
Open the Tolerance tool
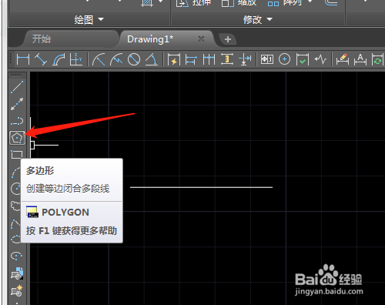267,59
